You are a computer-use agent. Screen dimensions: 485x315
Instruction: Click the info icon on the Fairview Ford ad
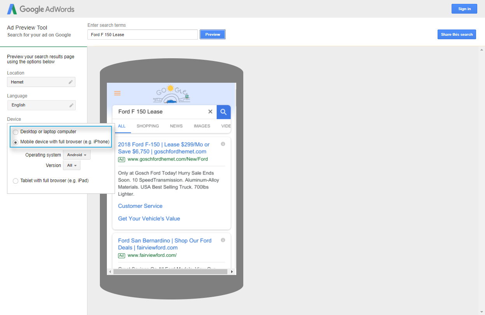[223, 240]
